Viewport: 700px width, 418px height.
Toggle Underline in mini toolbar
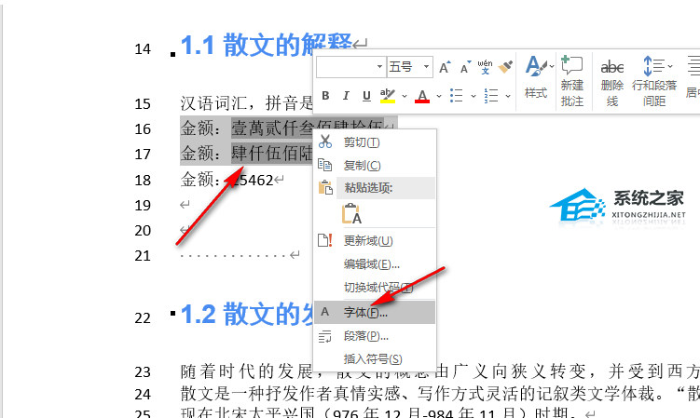pyautogui.click(x=366, y=96)
